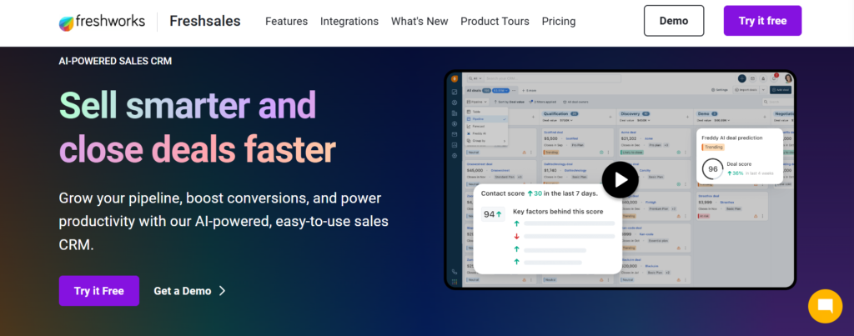Play the product demo video
This screenshot has height=336, width=854.
[620, 179]
